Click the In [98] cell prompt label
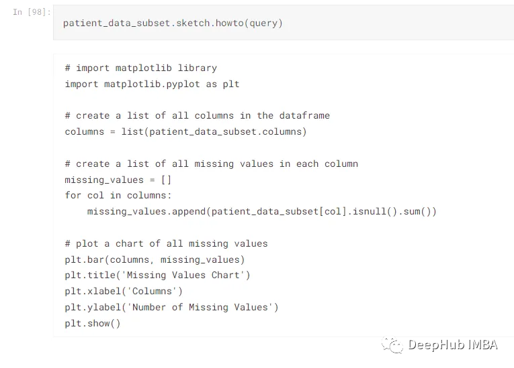 [32, 12]
